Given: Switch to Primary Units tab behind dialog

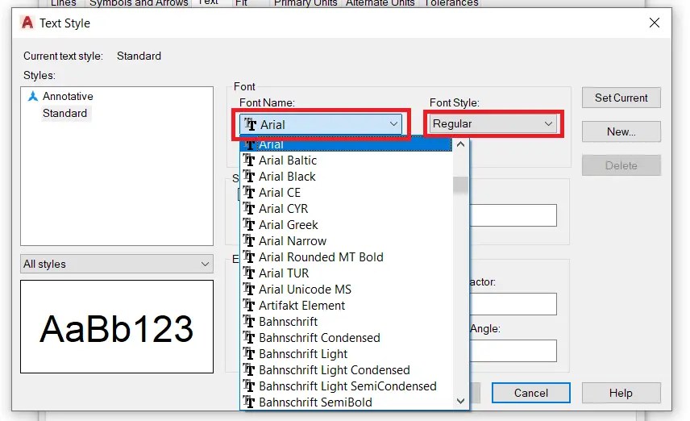Looking at the screenshot, I should pyautogui.click(x=306, y=3).
